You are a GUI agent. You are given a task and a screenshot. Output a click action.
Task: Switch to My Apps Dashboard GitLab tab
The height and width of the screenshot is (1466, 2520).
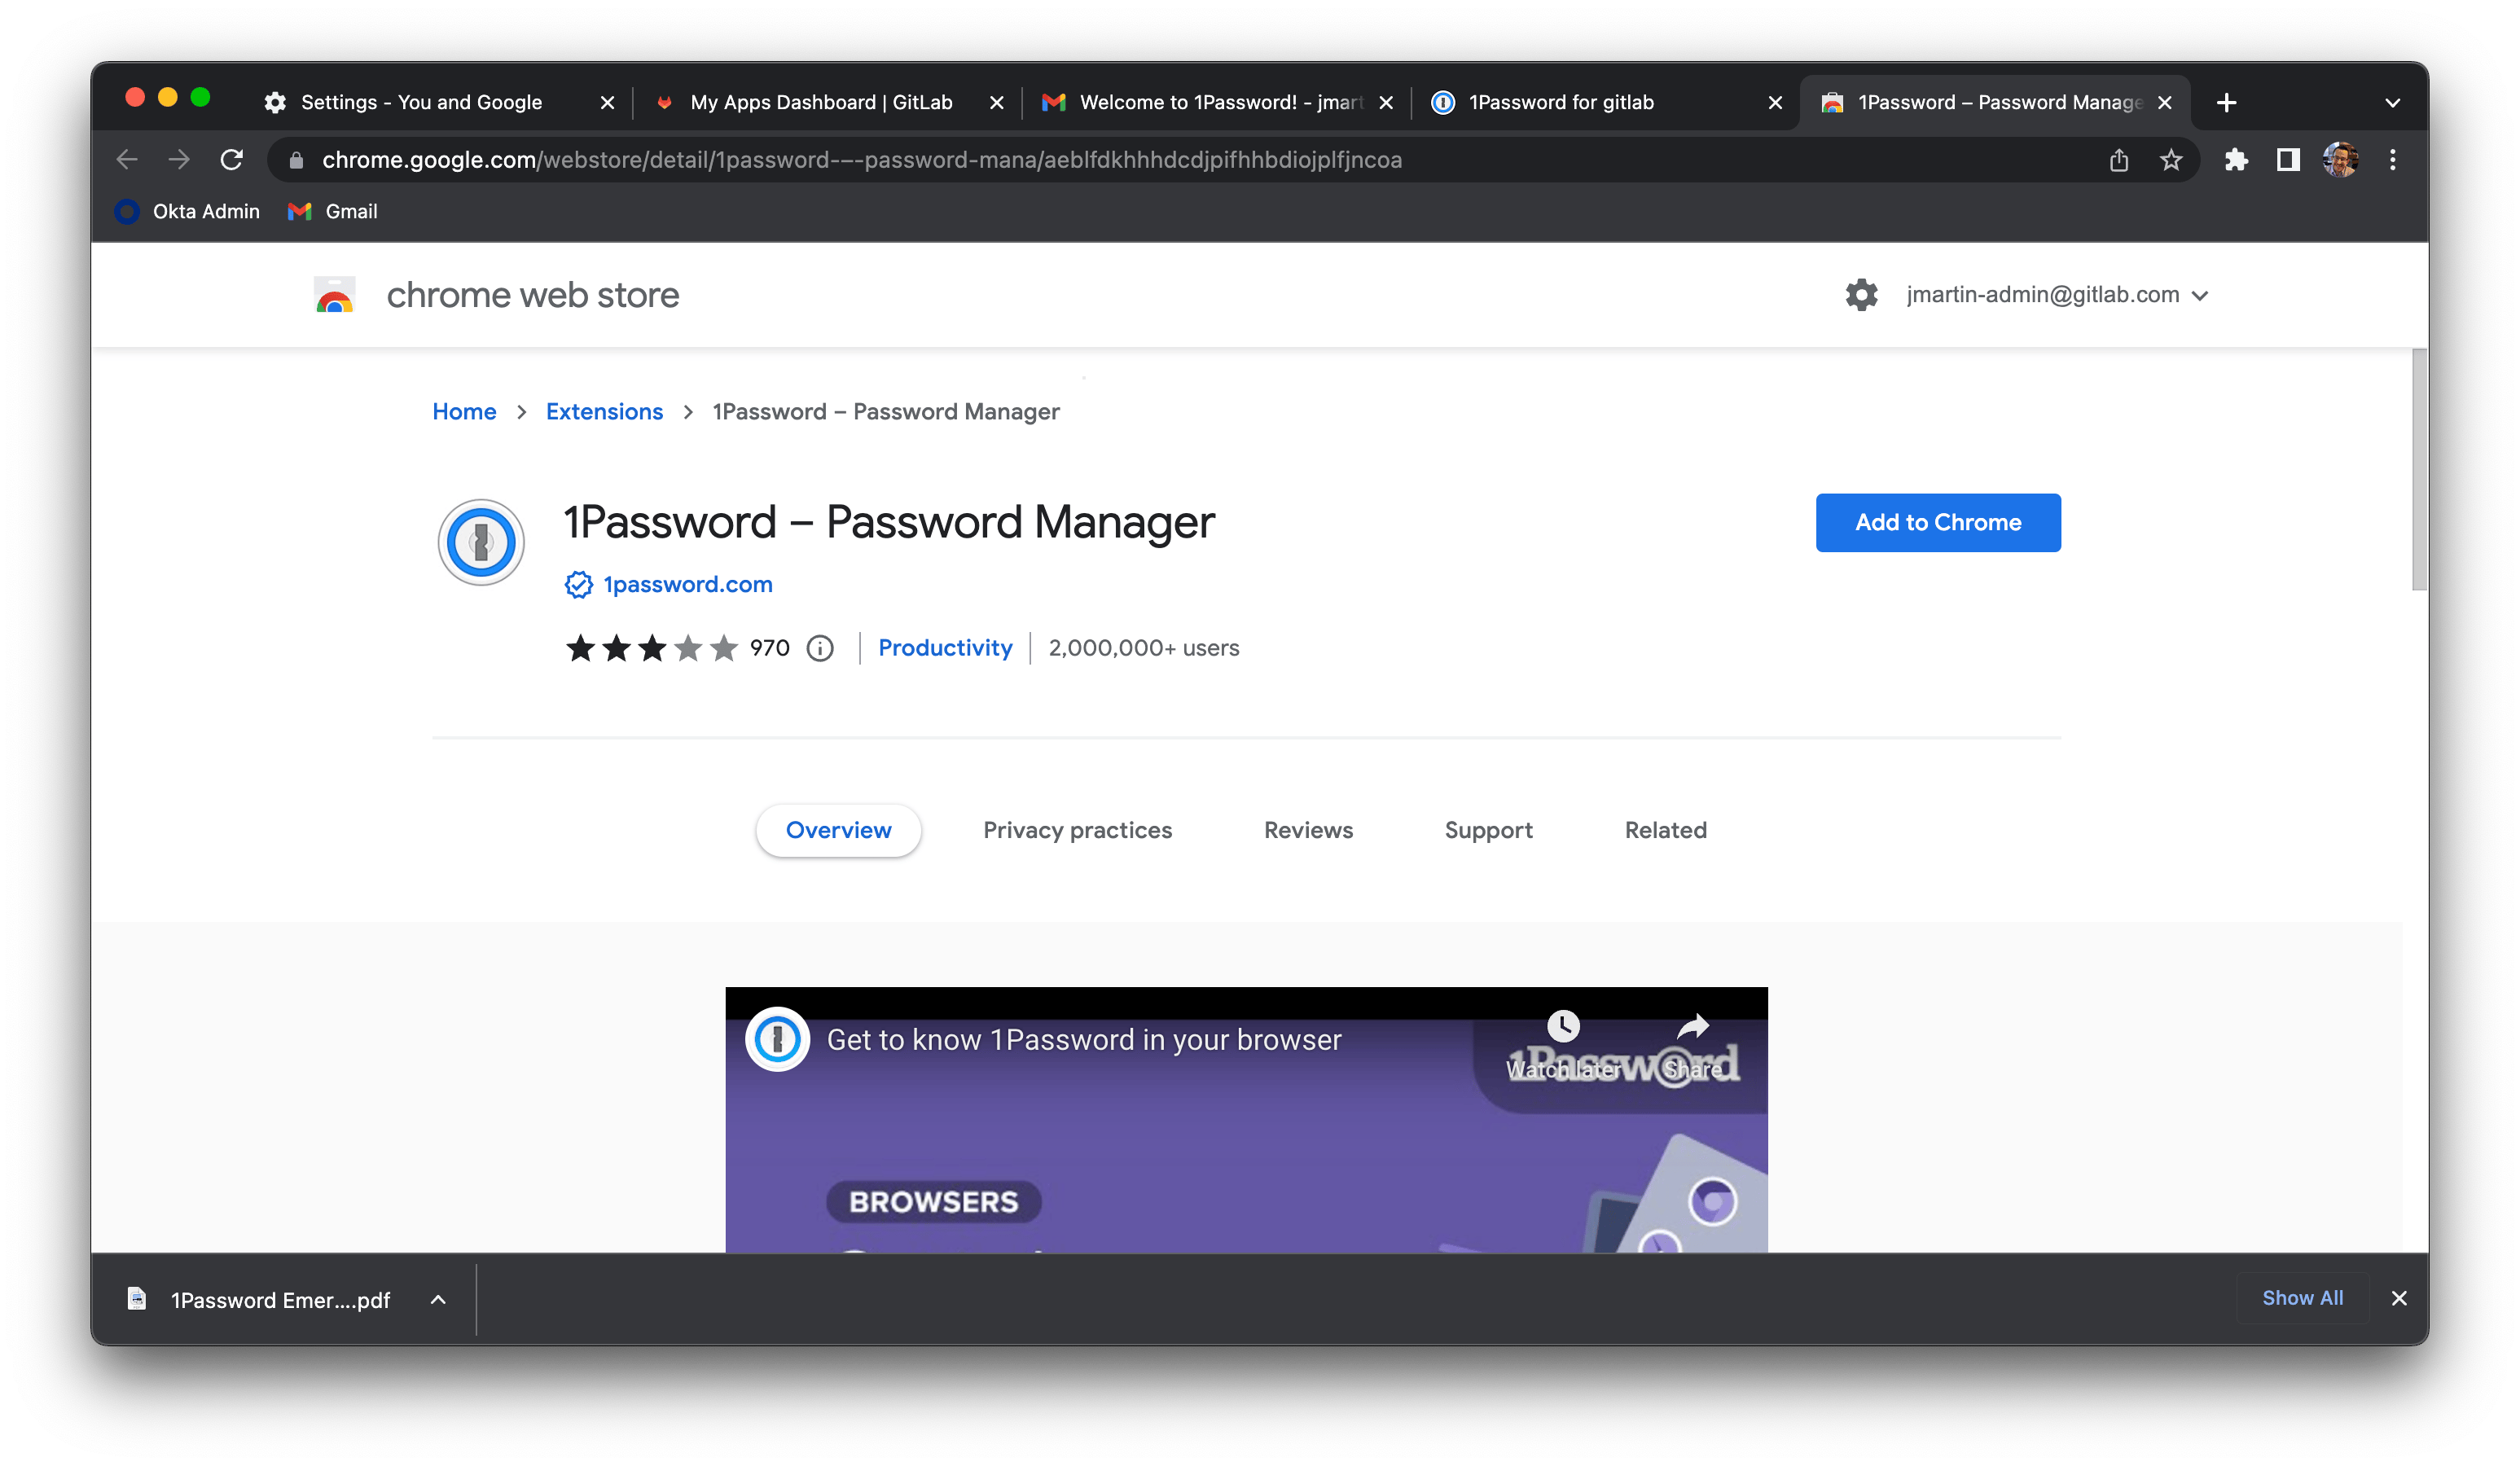(x=821, y=103)
